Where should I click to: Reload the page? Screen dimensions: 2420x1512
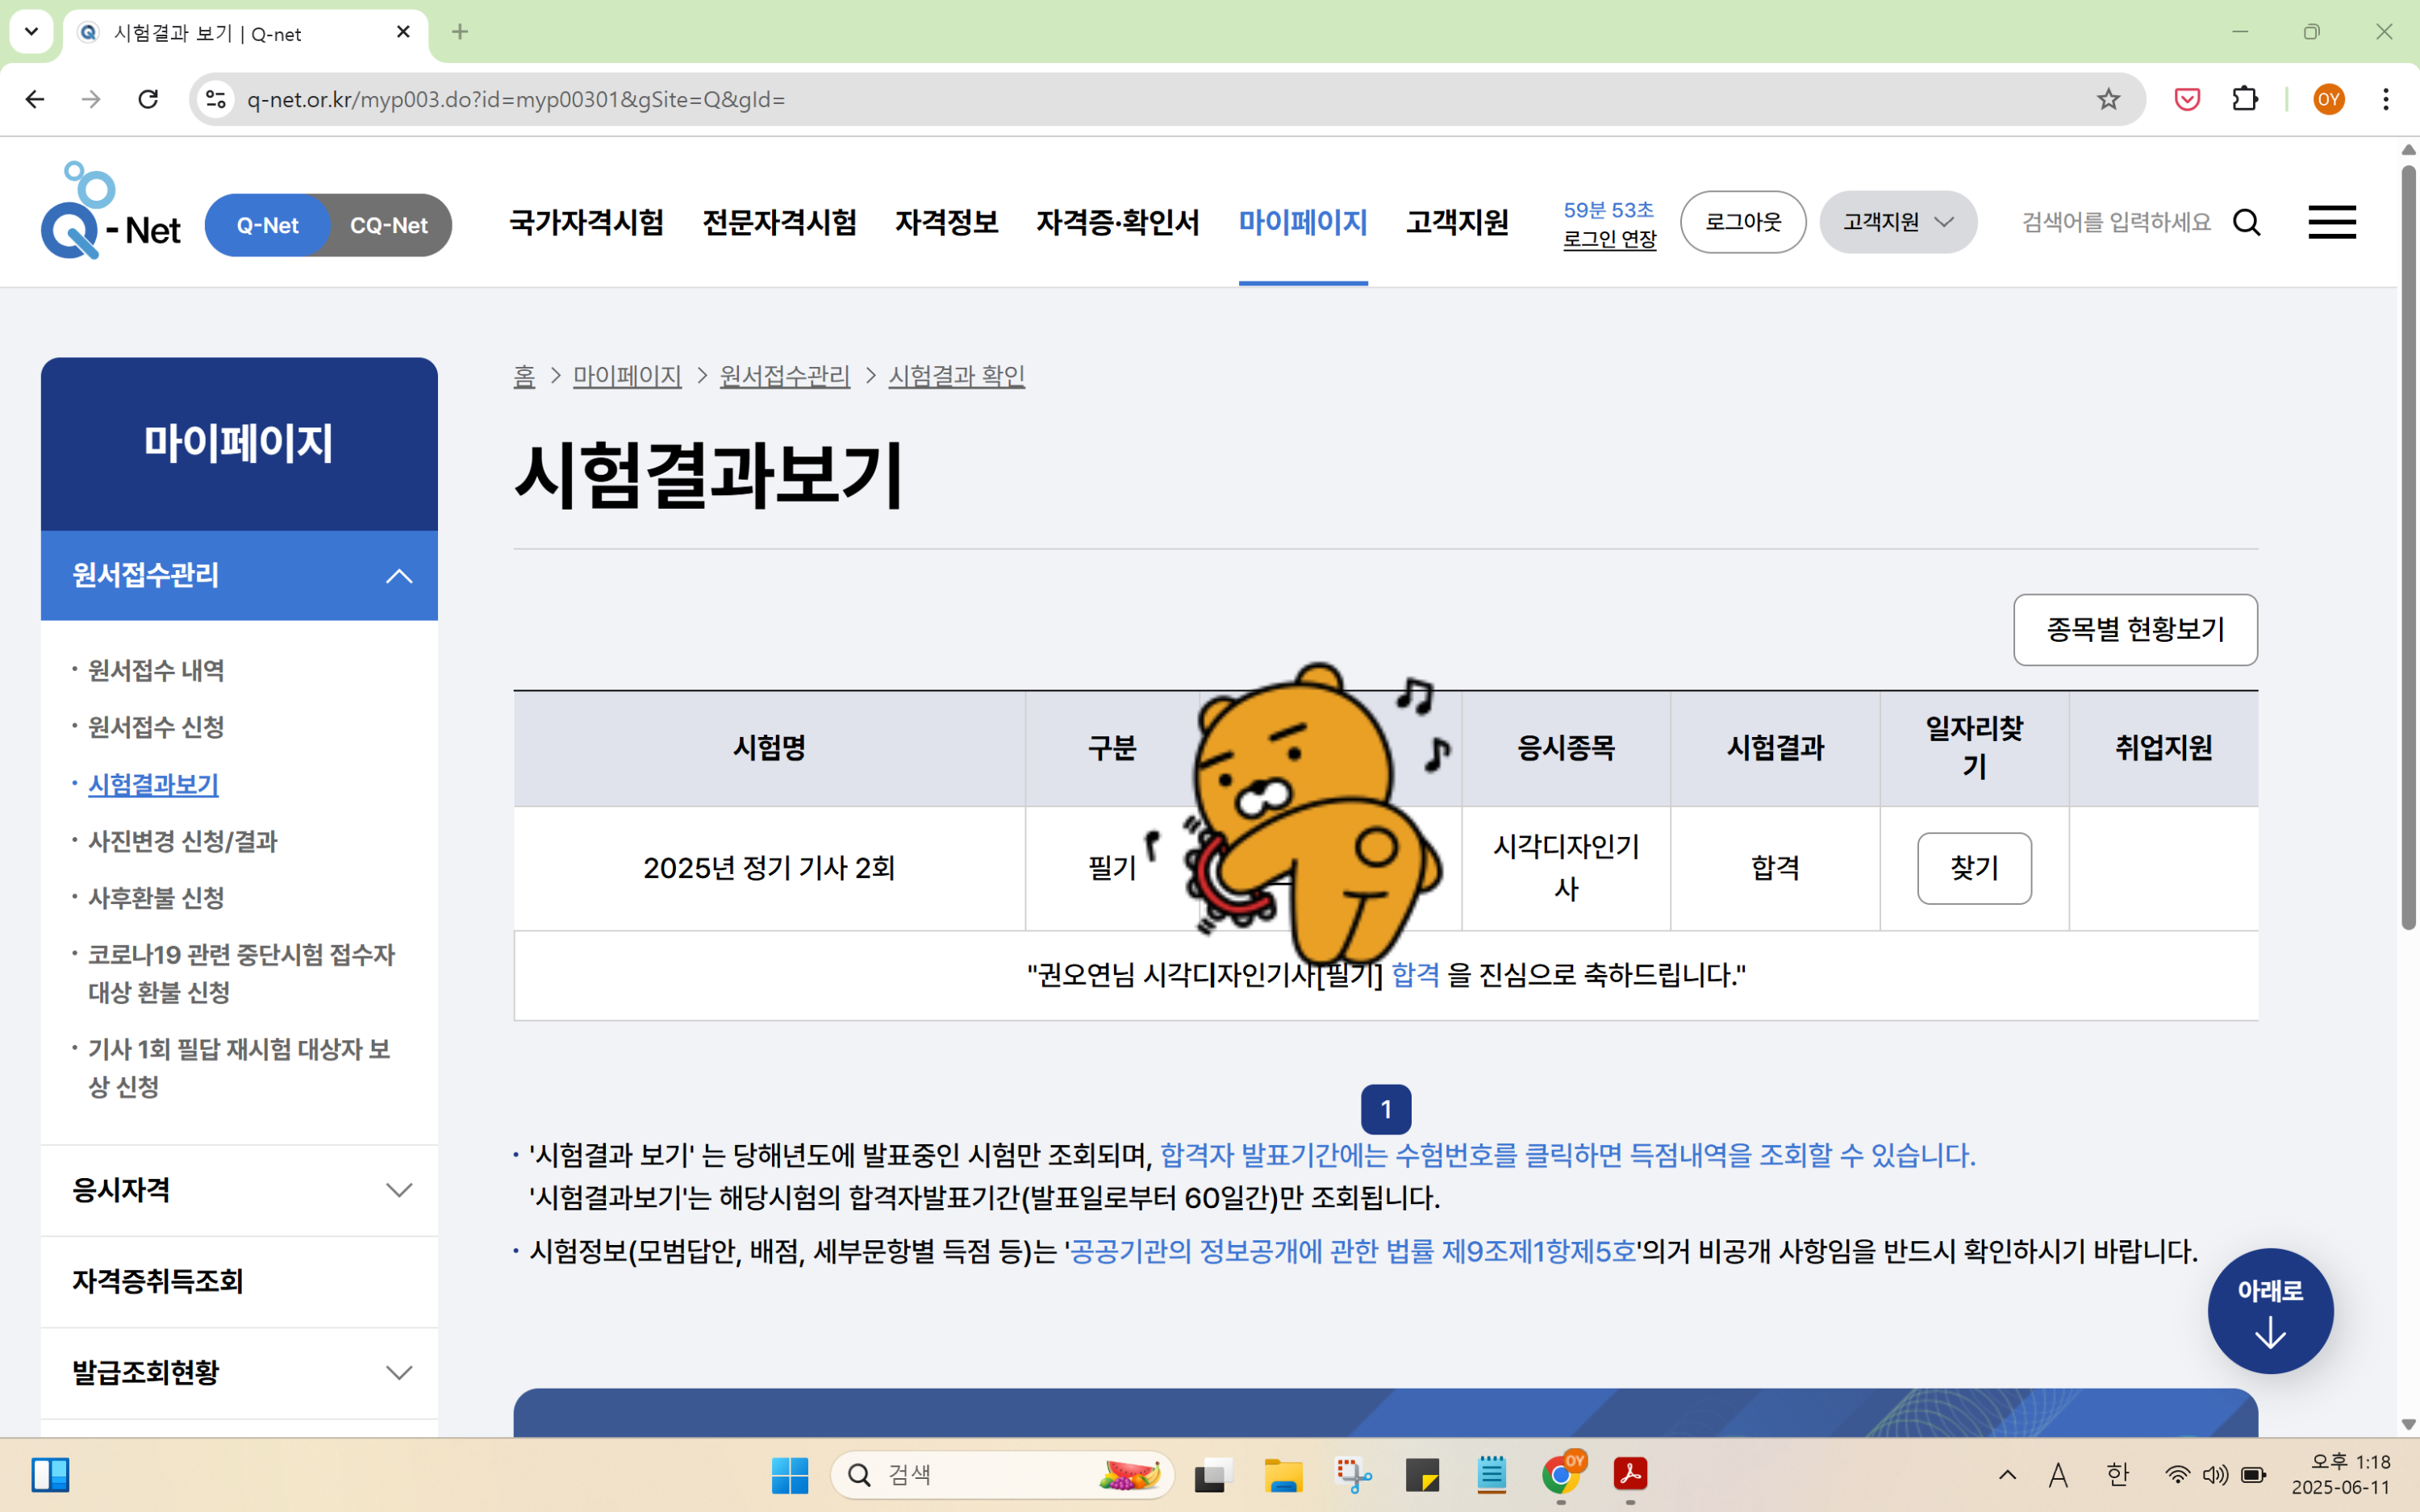(x=148, y=99)
